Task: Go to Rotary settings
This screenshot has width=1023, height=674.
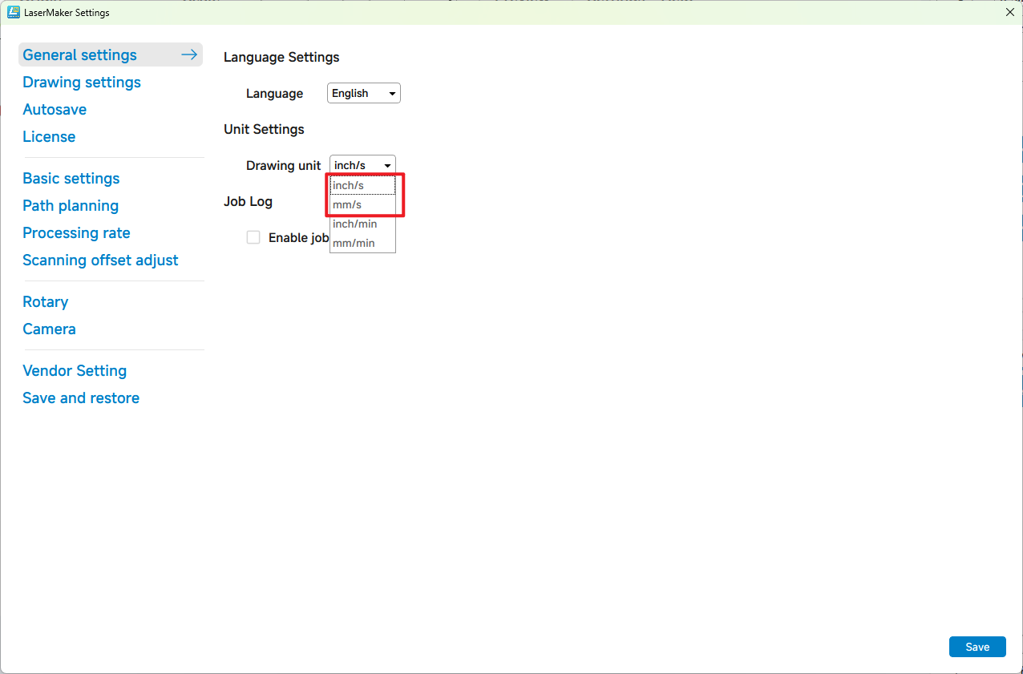Action: pyautogui.click(x=46, y=302)
